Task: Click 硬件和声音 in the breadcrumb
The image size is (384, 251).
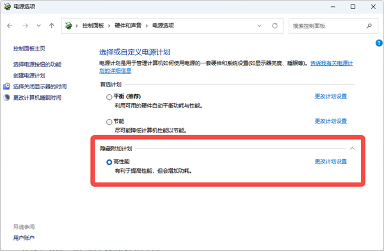Action: click(x=128, y=26)
